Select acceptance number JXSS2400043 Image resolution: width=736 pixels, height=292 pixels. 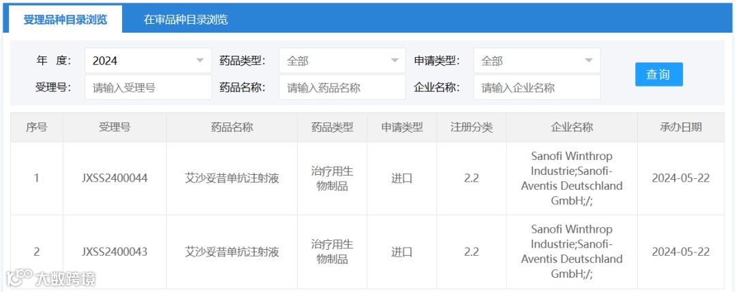pos(114,252)
